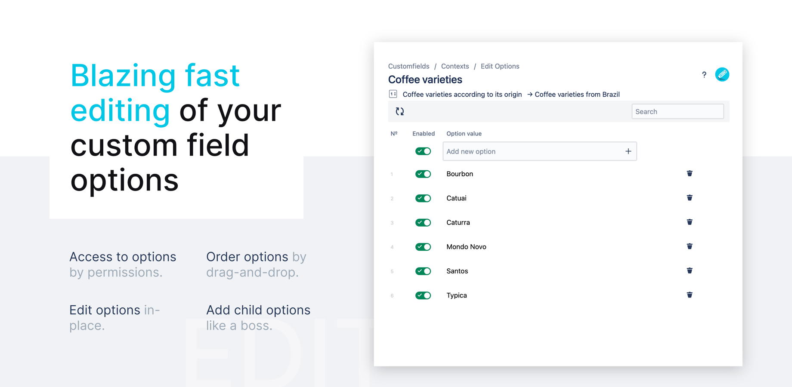Click the Search input field
The width and height of the screenshot is (792, 387).
pos(678,112)
